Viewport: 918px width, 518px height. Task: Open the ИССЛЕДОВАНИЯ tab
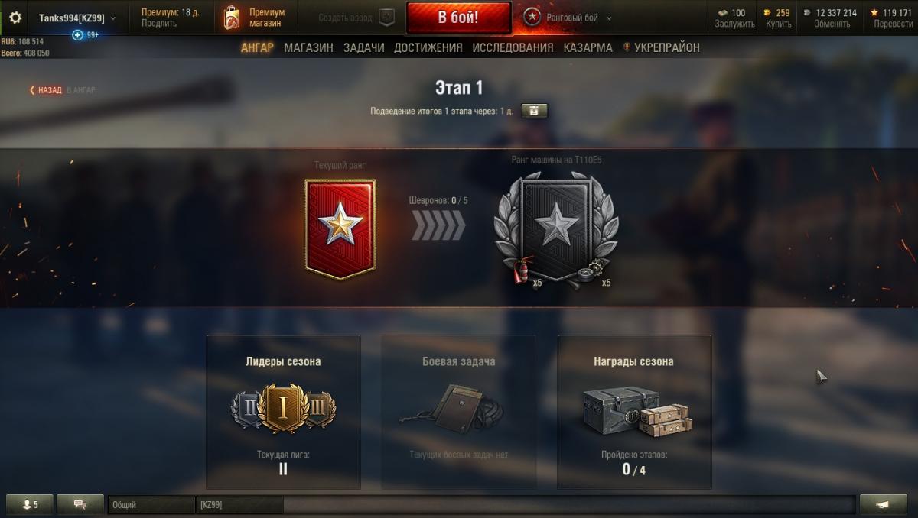coord(513,47)
